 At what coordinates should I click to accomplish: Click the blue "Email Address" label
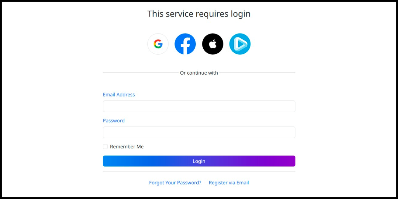pos(119,95)
